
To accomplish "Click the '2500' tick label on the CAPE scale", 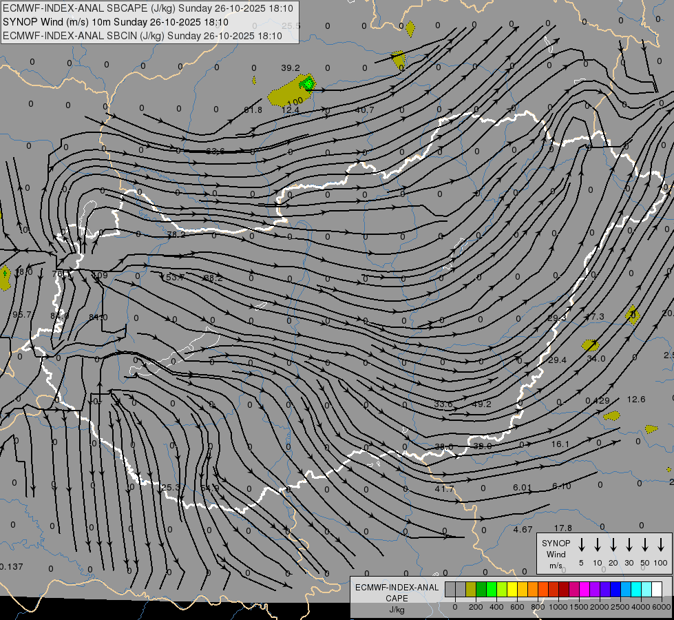I will (620, 607).
